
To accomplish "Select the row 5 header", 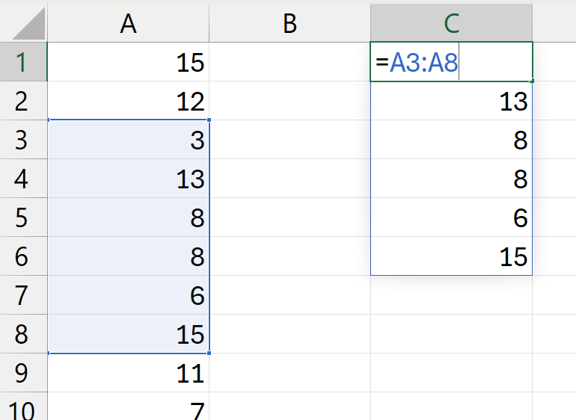I will 22,217.
